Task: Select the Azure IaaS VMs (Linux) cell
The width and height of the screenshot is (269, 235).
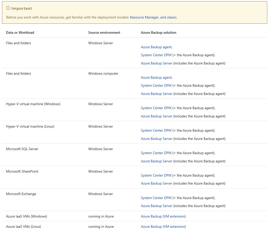Action: (23, 227)
